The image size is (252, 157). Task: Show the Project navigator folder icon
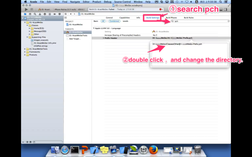pyautogui.click(x=25, y=14)
